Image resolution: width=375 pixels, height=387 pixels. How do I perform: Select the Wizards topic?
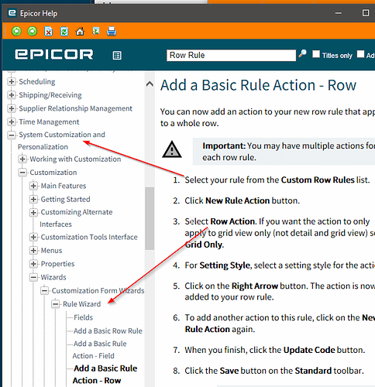[x=53, y=278]
